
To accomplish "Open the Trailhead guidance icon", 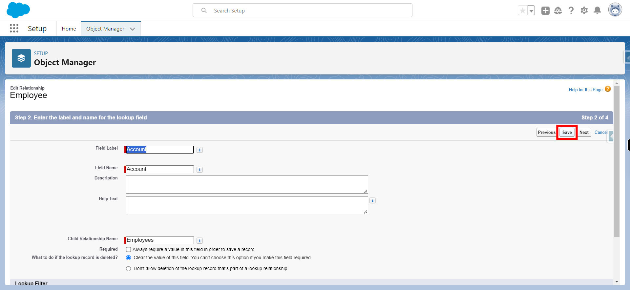I will coord(558,10).
